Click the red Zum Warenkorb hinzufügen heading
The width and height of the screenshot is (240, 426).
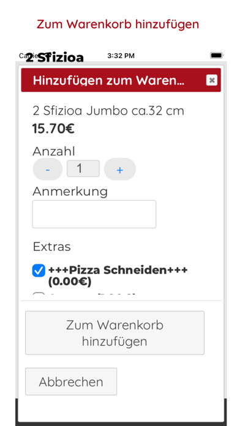tap(118, 24)
